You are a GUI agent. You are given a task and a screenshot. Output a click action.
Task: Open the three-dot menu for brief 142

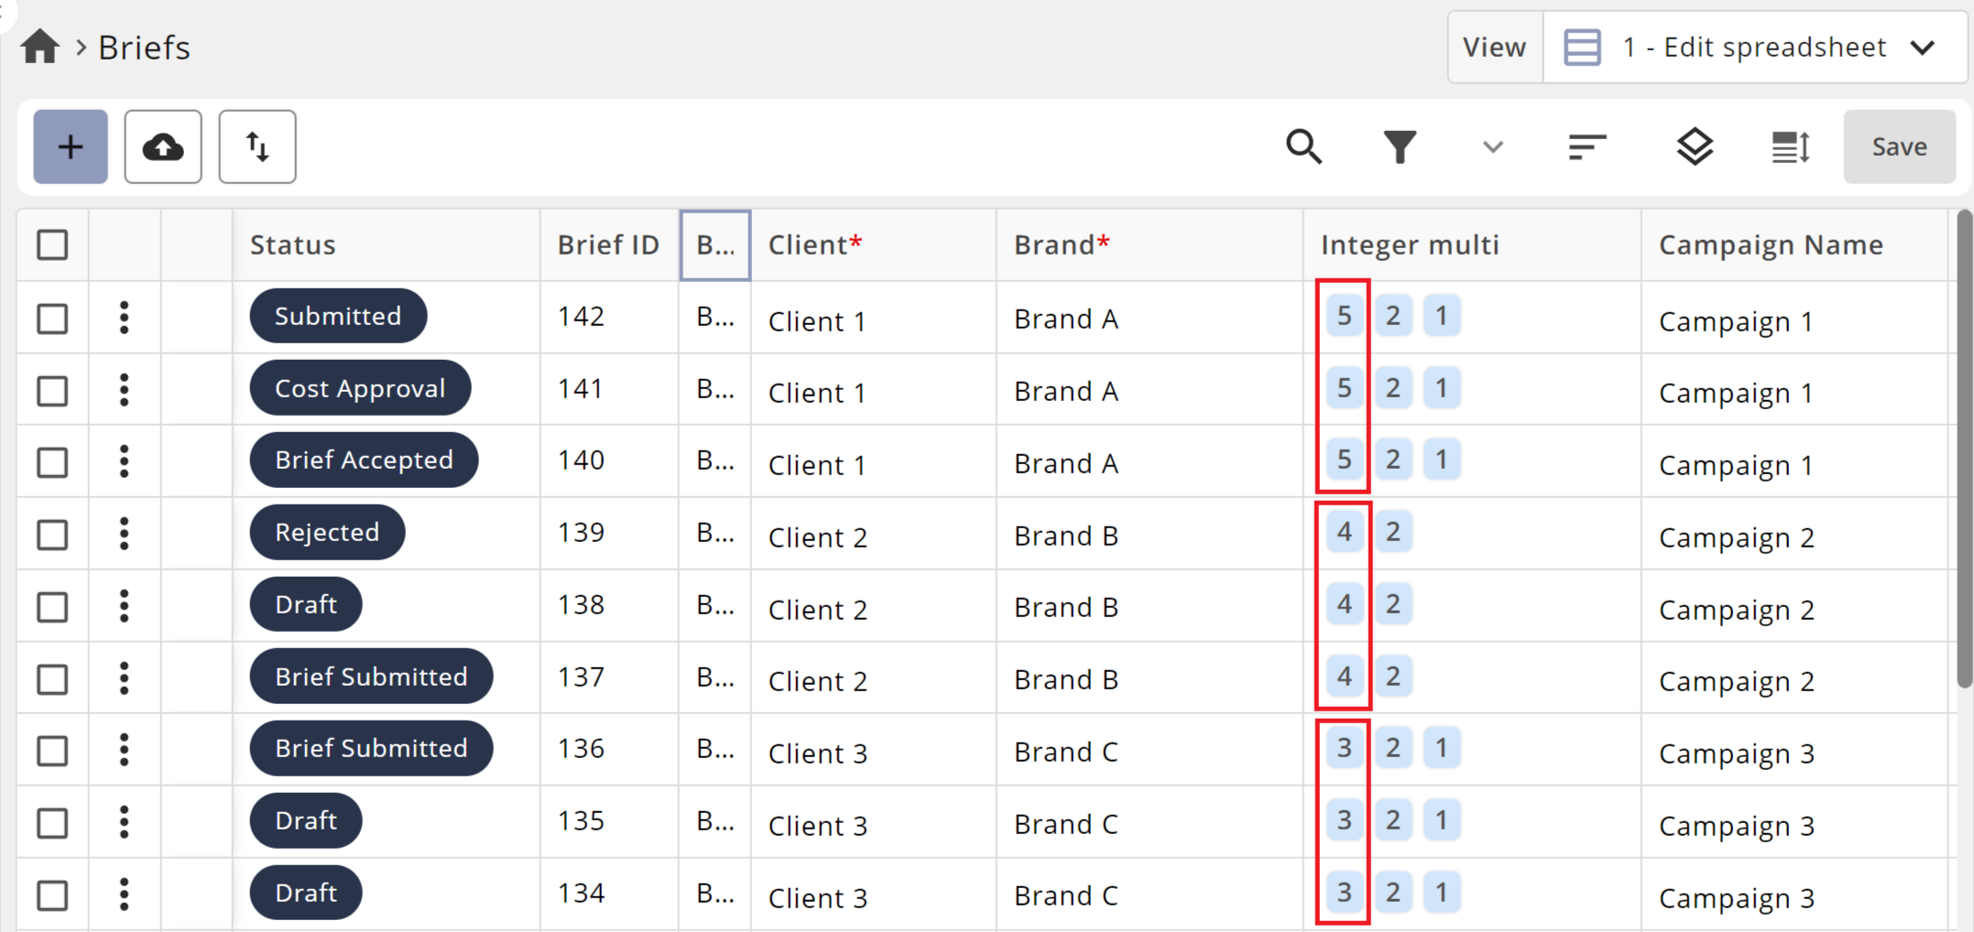[125, 317]
